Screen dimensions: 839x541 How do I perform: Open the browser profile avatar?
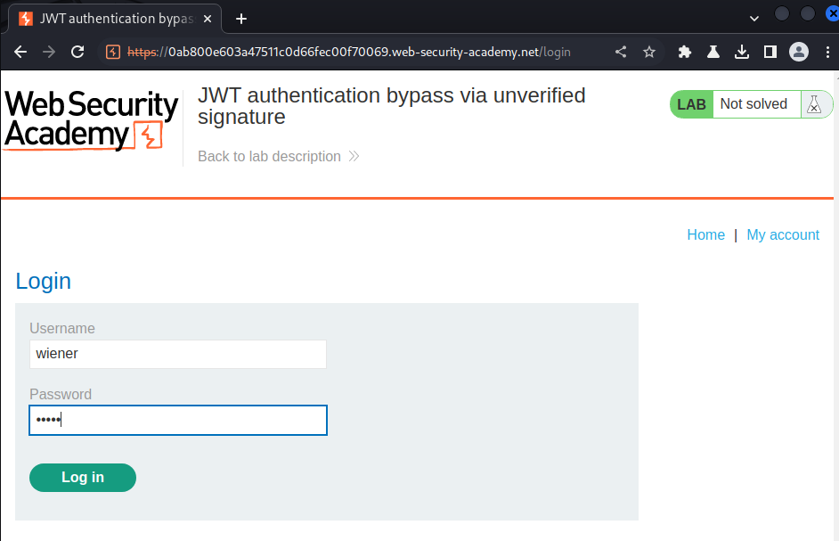point(799,52)
